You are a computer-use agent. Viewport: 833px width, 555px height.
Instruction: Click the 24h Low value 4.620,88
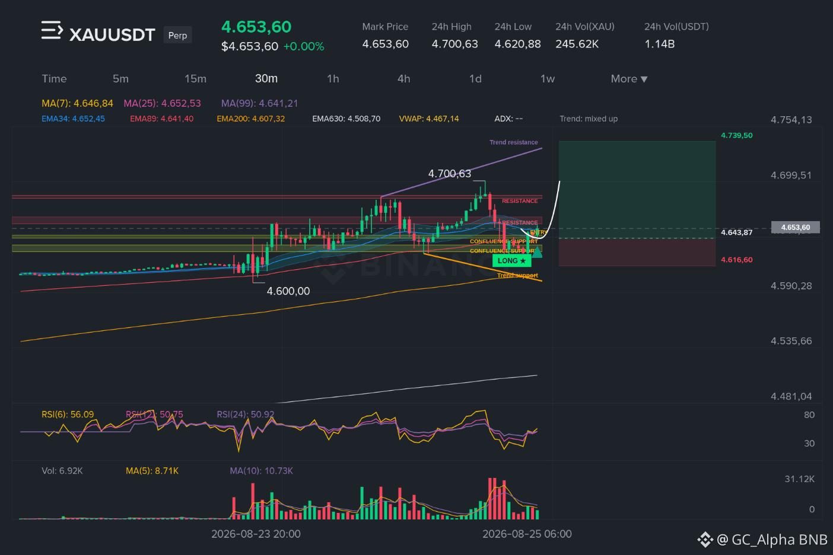pos(517,44)
